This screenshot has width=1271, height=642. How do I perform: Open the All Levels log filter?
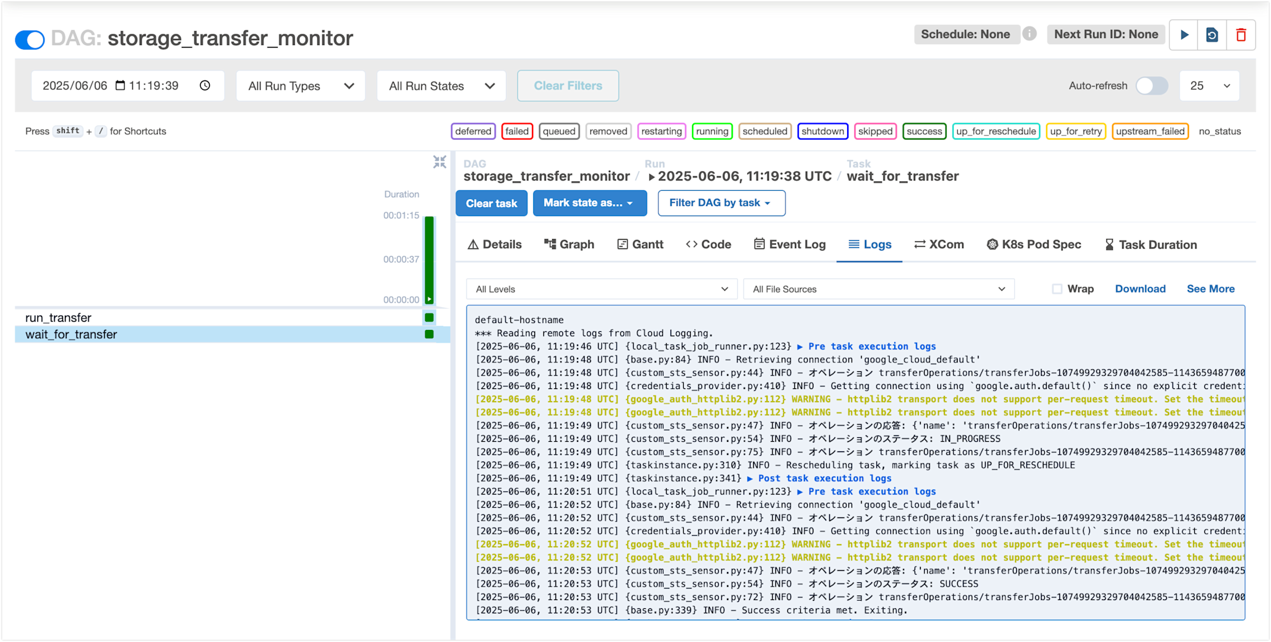click(x=601, y=289)
